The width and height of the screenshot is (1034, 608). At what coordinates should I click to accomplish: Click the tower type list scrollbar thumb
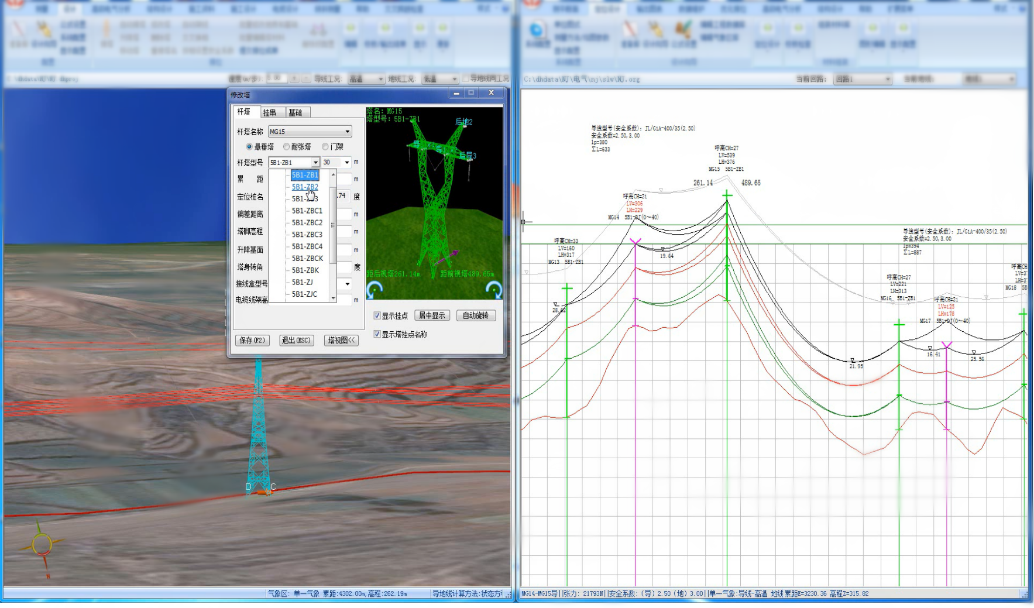point(333,225)
